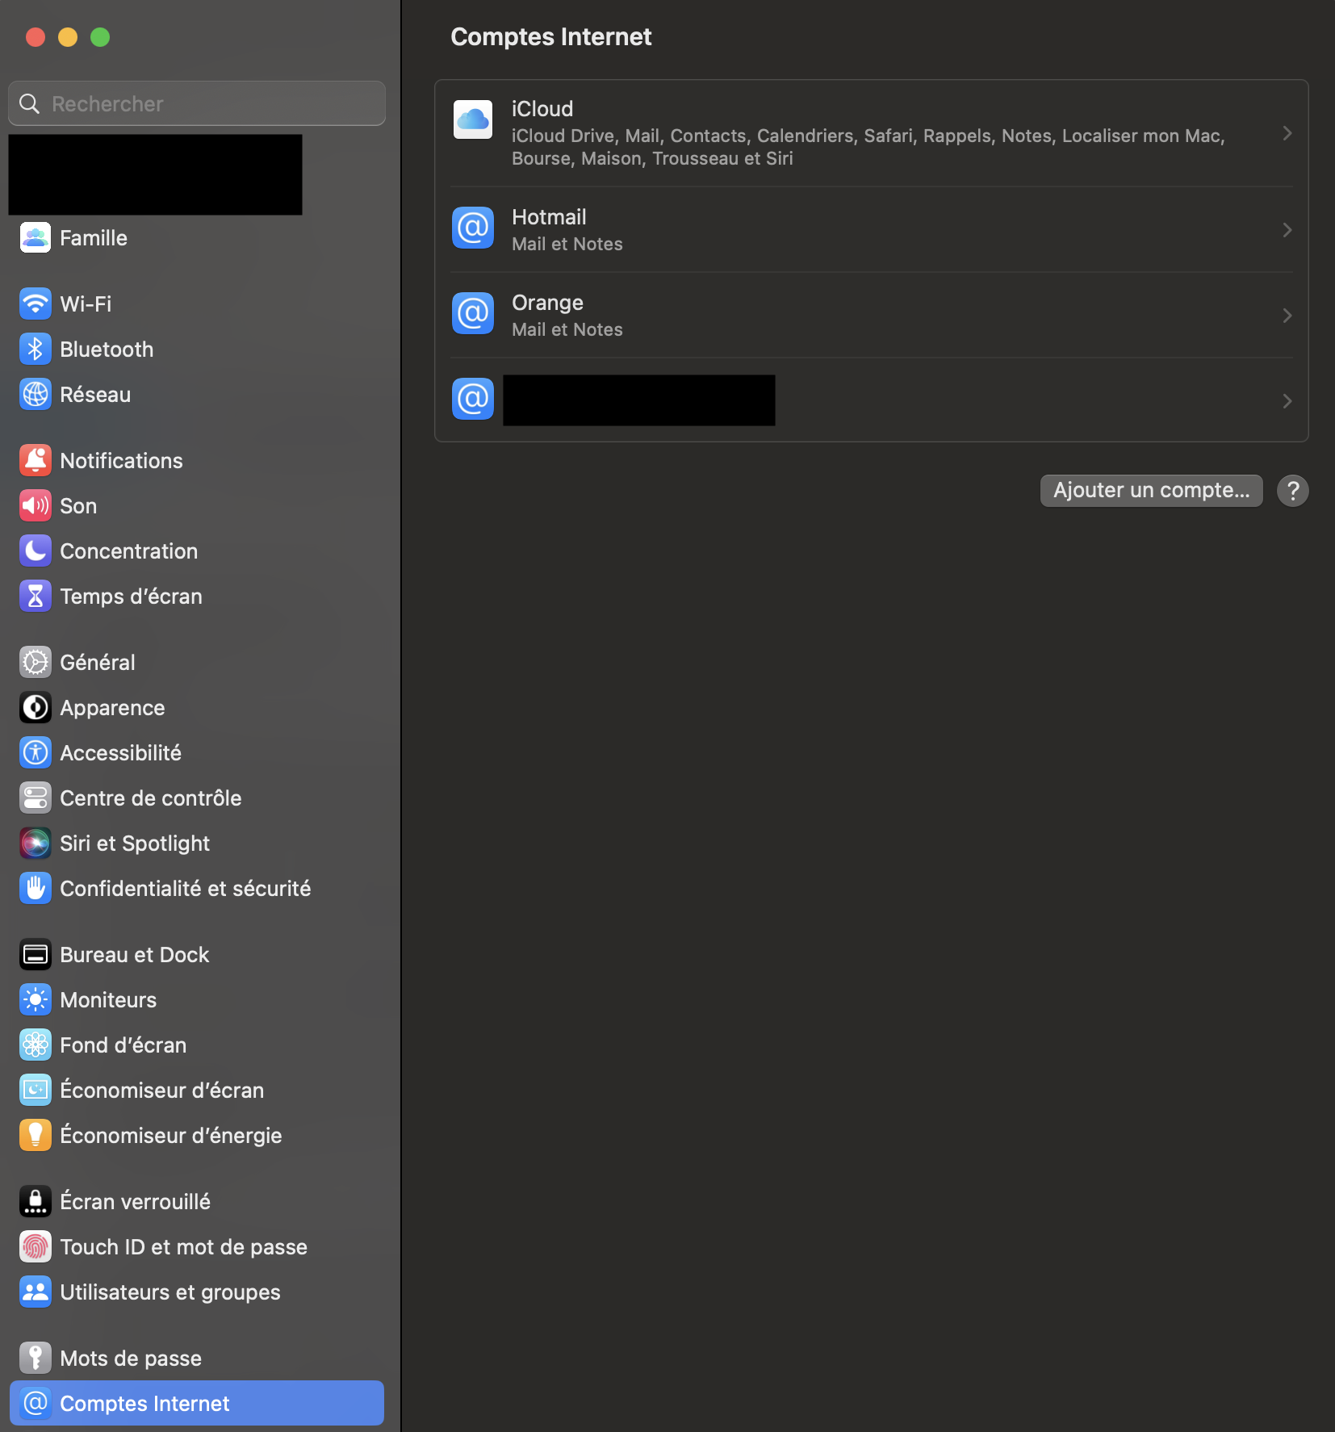Click Ajouter un compte button
This screenshot has width=1335, height=1432.
[1152, 491]
